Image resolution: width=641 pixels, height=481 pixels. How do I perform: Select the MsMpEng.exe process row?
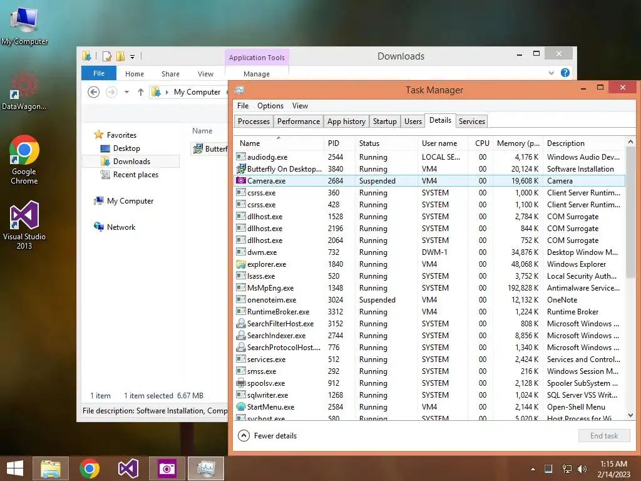pyautogui.click(x=429, y=288)
